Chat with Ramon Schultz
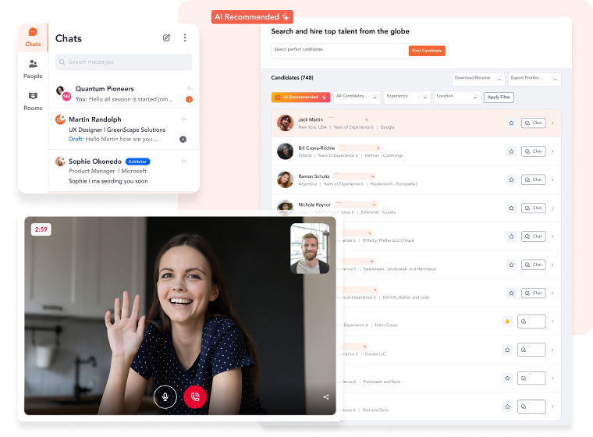Image resolution: width=593 pixels, height=437 pixels. [x=533, y=179]
